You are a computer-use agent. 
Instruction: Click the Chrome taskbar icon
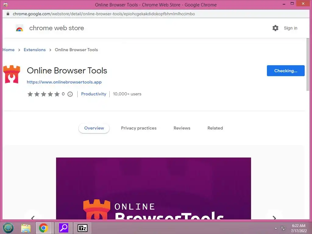tap(43, 228)
